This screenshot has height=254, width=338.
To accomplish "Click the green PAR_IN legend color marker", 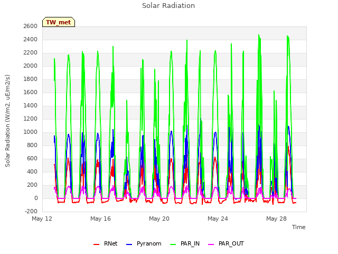I will (173, 244).
